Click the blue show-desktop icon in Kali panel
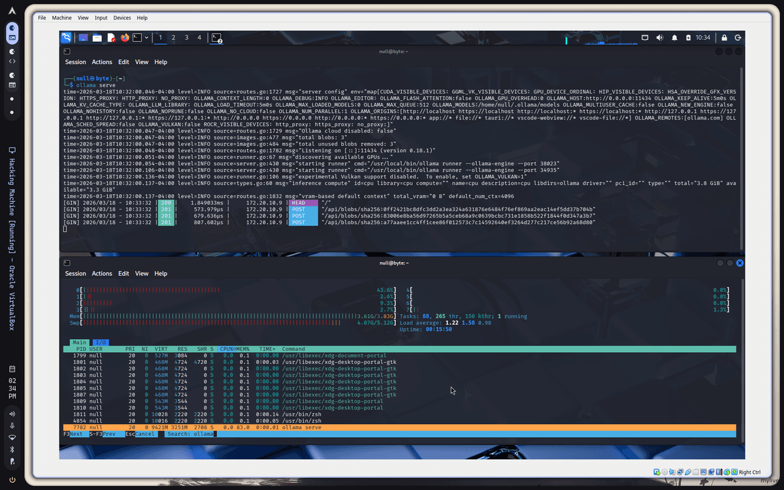Viewport: 784px width, 490px height. [84, 38]
